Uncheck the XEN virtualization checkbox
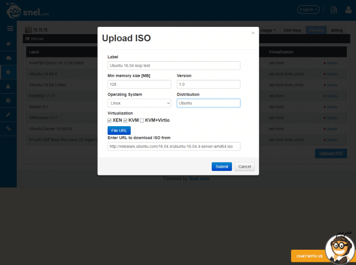 coord(109,121)
